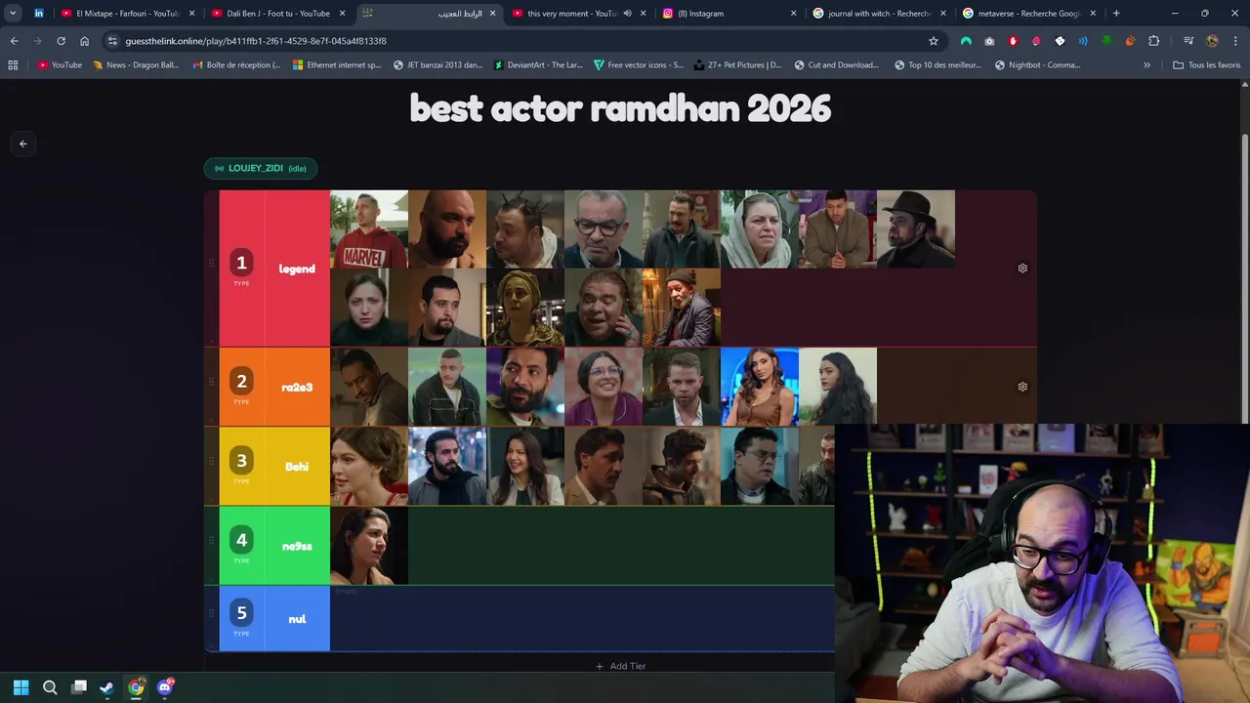Close the 'El Mixtape - Farfouri' tab
Viewport: 1250px width, 703px height.
tap(191, 14)
